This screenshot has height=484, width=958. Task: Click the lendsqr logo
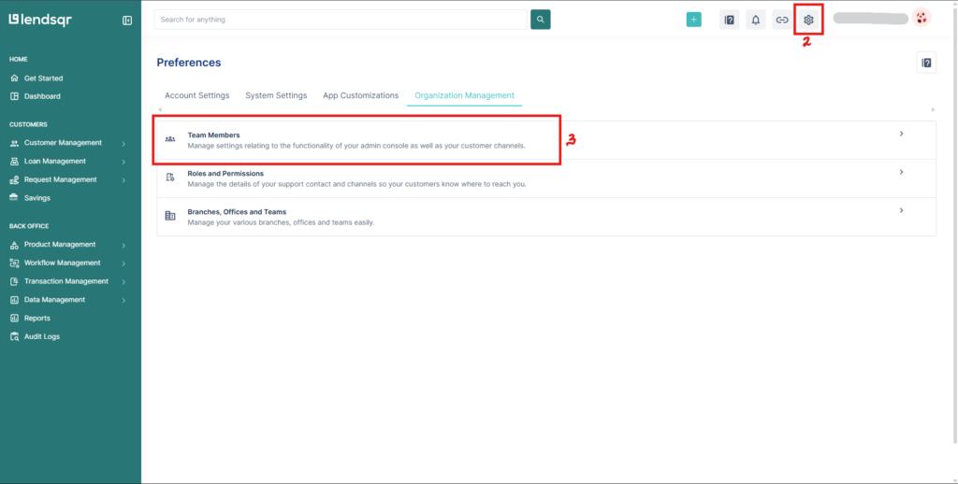40,21
